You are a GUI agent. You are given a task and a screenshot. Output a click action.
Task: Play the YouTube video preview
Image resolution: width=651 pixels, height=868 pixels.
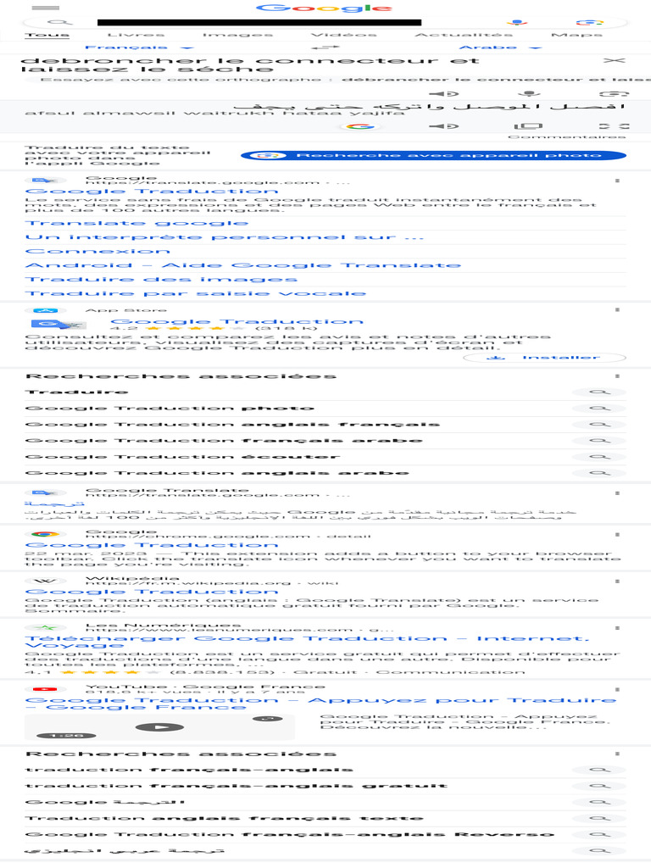[159, 726]
